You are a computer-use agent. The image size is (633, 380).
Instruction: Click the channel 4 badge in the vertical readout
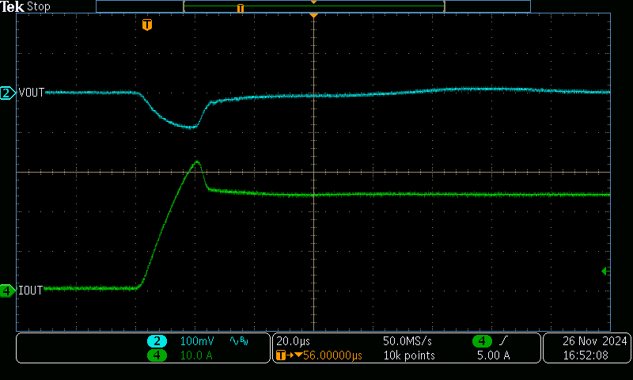[157, 355]
